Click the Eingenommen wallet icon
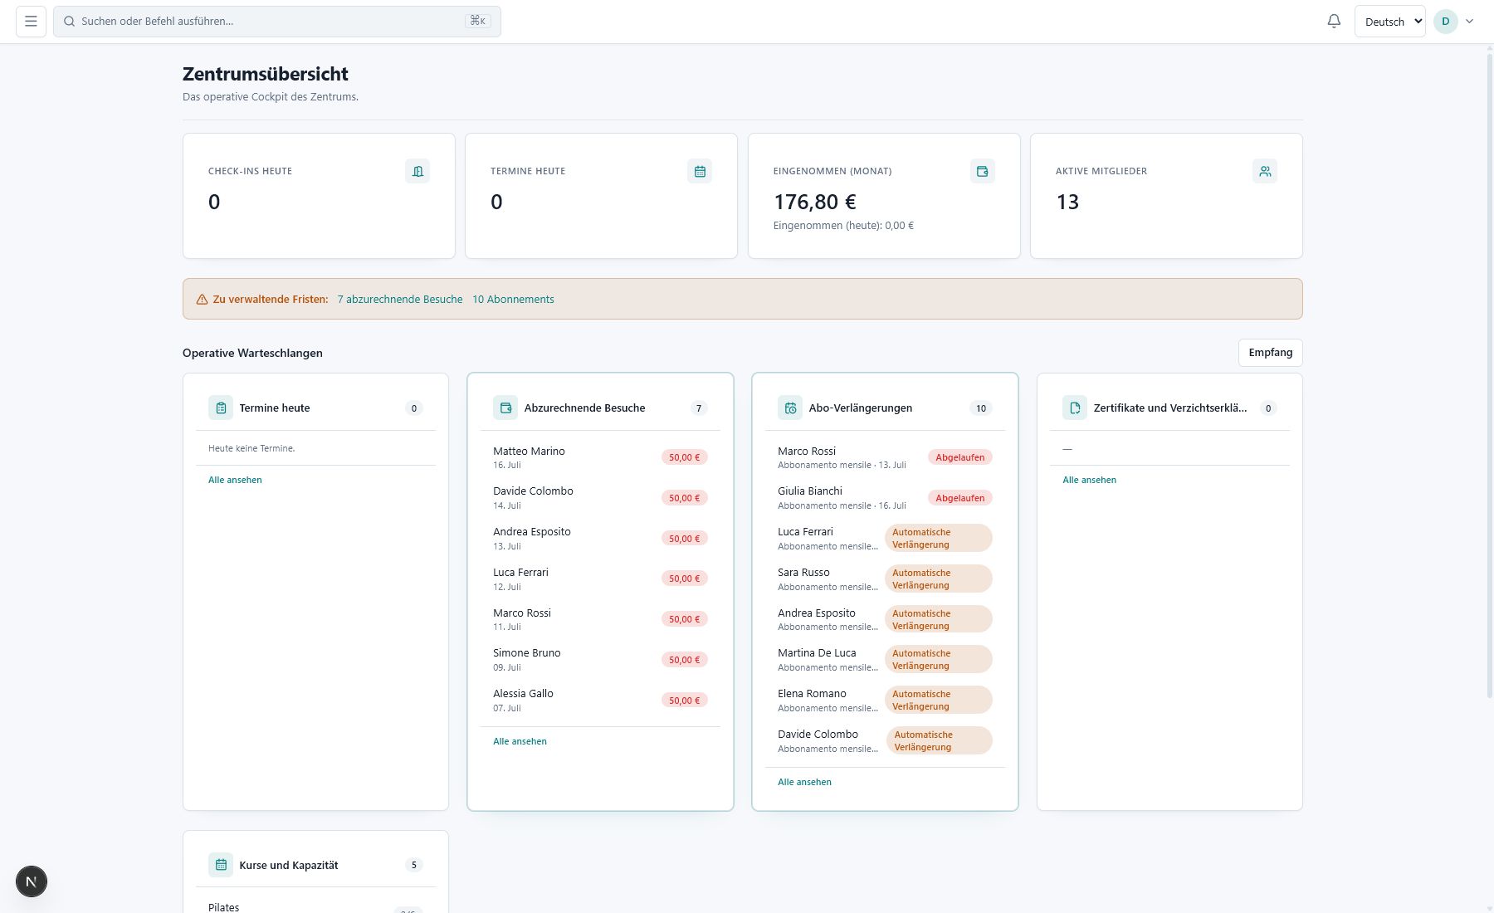The image size is (1494, 913). (x=983, y=171)
